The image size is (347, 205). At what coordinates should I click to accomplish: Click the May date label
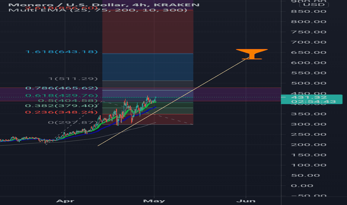(154, 201)
